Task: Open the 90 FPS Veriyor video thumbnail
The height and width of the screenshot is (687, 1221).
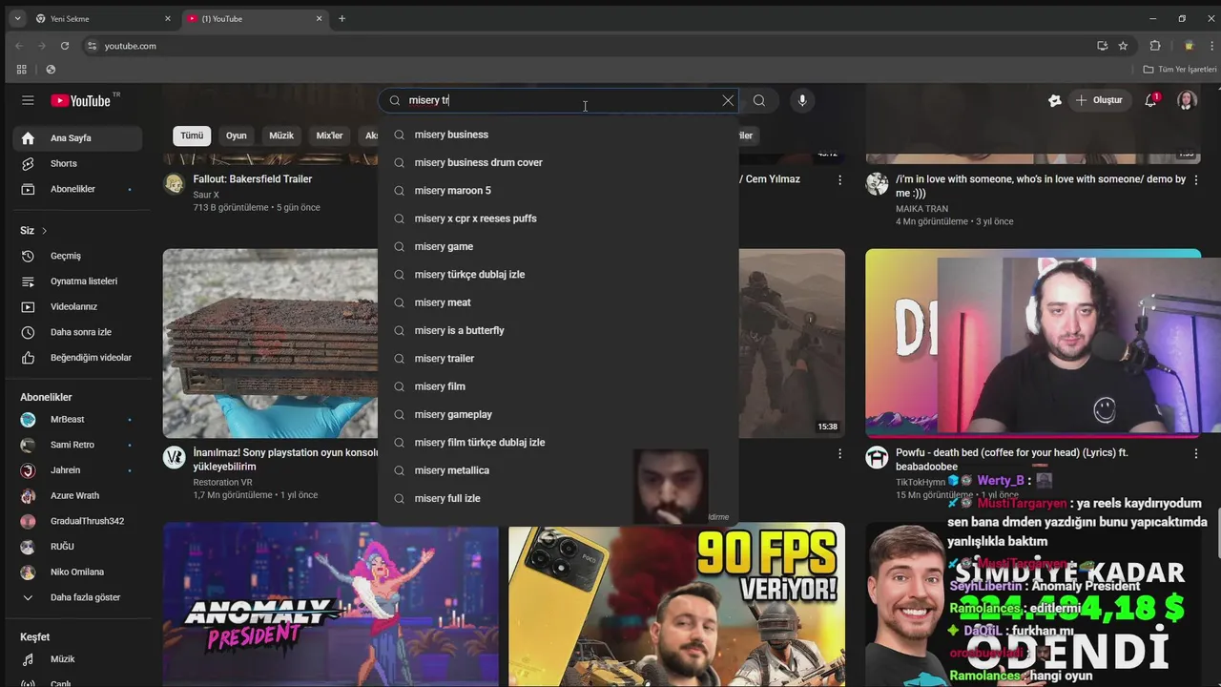Action: [676, 605]
